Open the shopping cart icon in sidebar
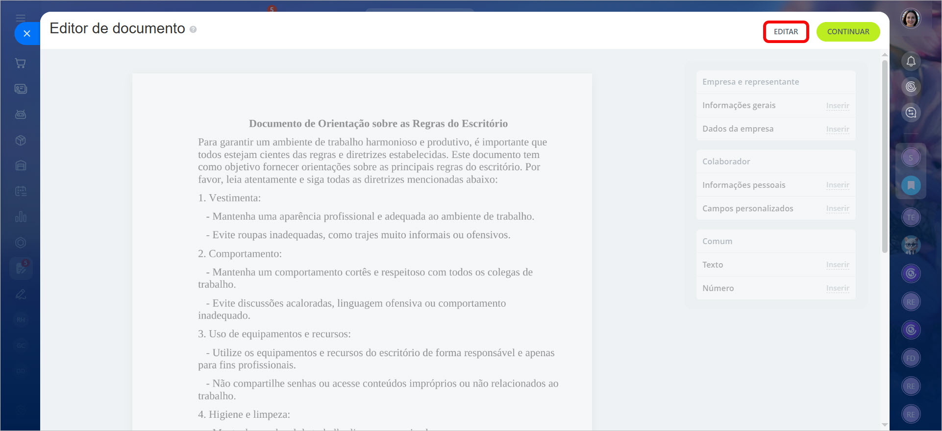This screenshot has height=431, width=942. tap(21, 63)
